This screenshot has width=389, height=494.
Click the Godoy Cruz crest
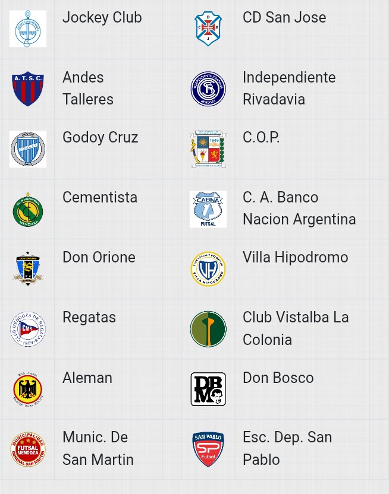[28, 149]
